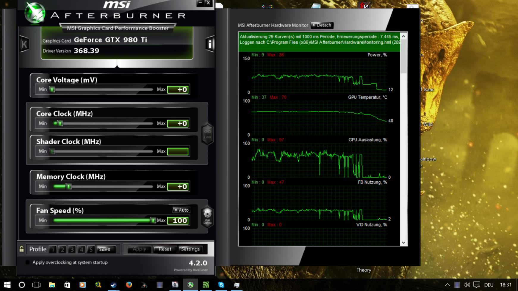Reset settings to defaults
518x291 pixels.
(x=165, y=249)
